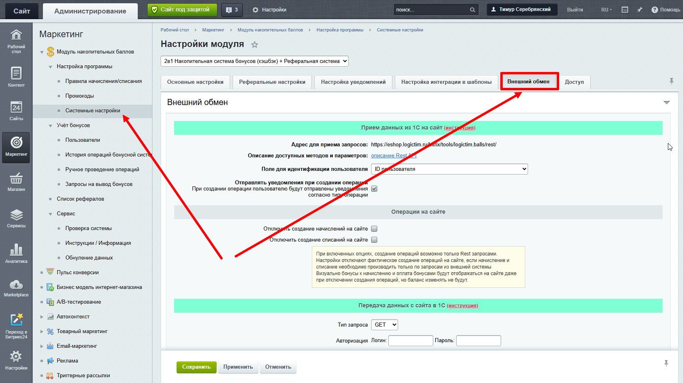The height and width of the screenshot is (383, 683).
Task: Pin the top panel with pushpin icon
Action: (x=640, y=9)
